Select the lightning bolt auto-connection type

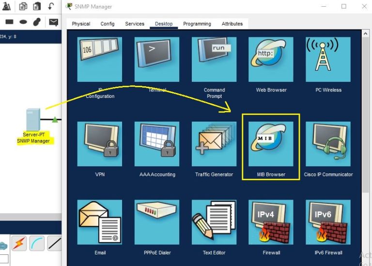pos(19,243)
